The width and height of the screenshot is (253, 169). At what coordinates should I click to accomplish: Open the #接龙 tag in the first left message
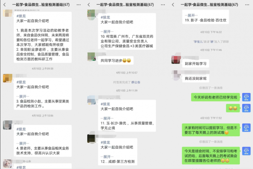coord(21,16)
